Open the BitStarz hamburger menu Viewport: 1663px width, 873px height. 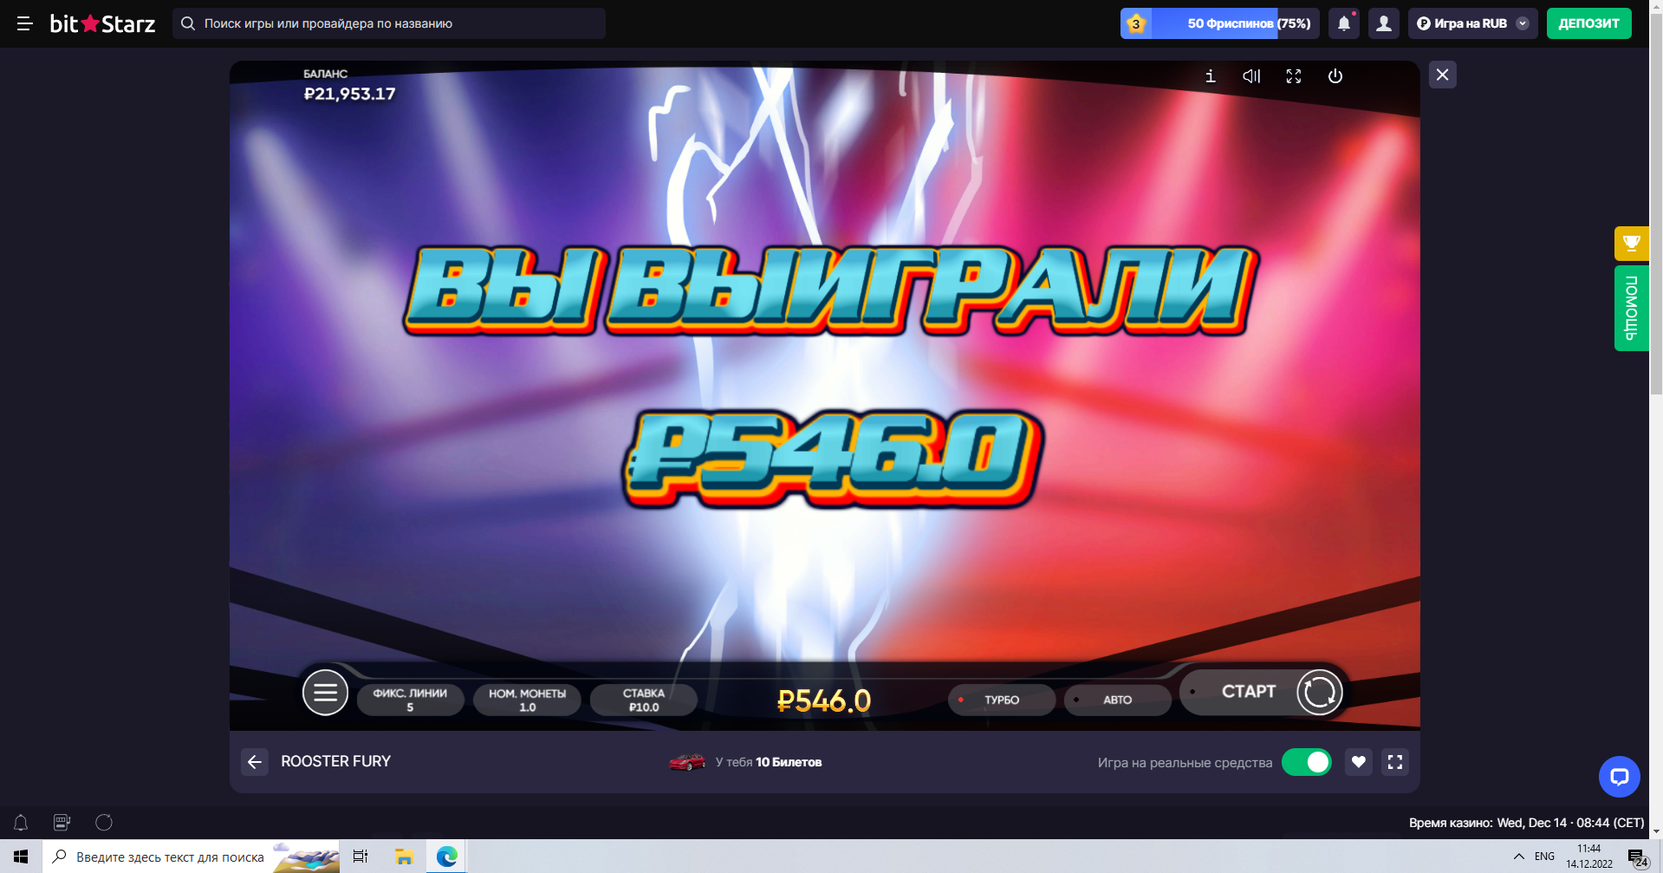click(24, 23)
